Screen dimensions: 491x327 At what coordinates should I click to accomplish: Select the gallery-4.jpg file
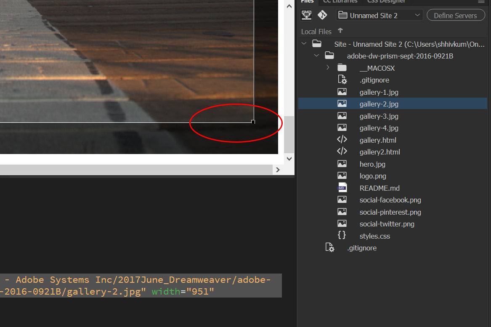tap(379, 128)
